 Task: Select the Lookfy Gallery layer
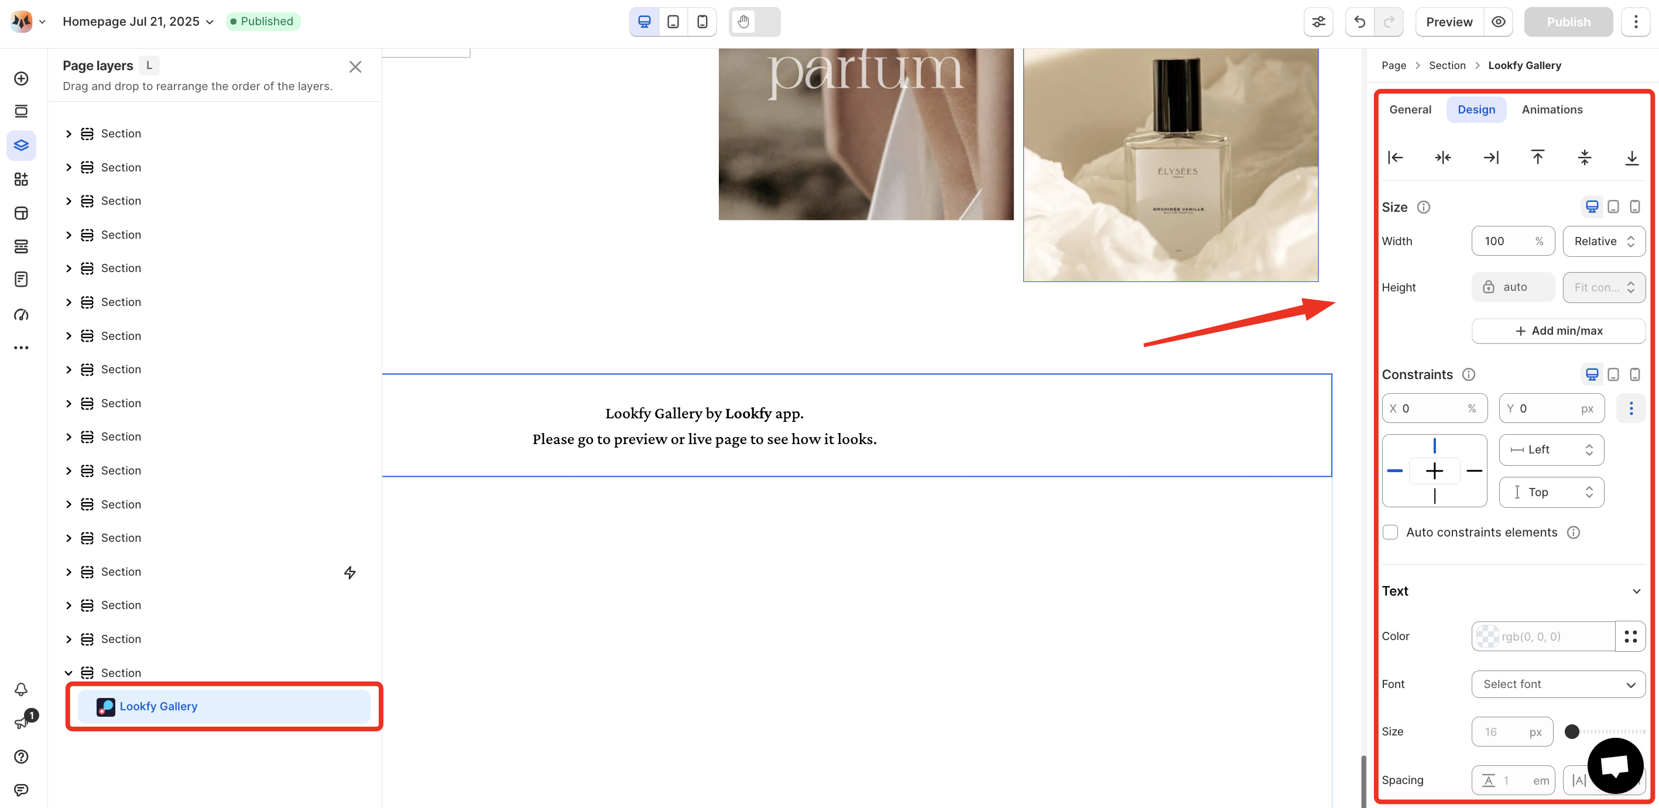coord(224,706)
